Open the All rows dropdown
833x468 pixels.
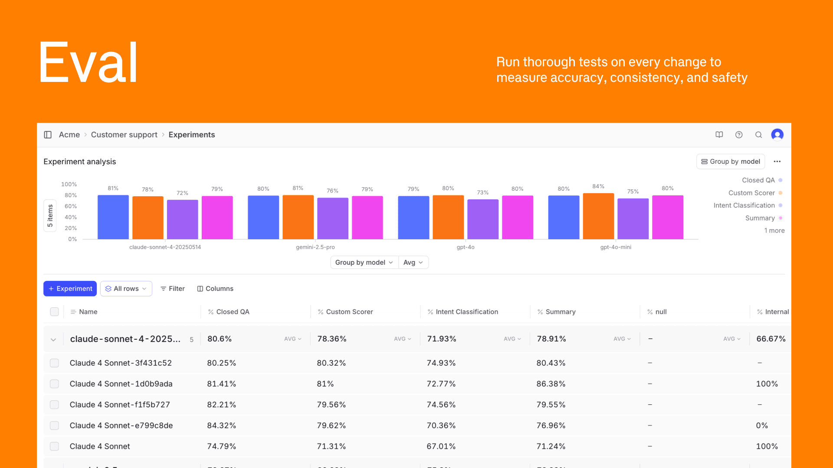pyautogui.click(x=126, y=289)
